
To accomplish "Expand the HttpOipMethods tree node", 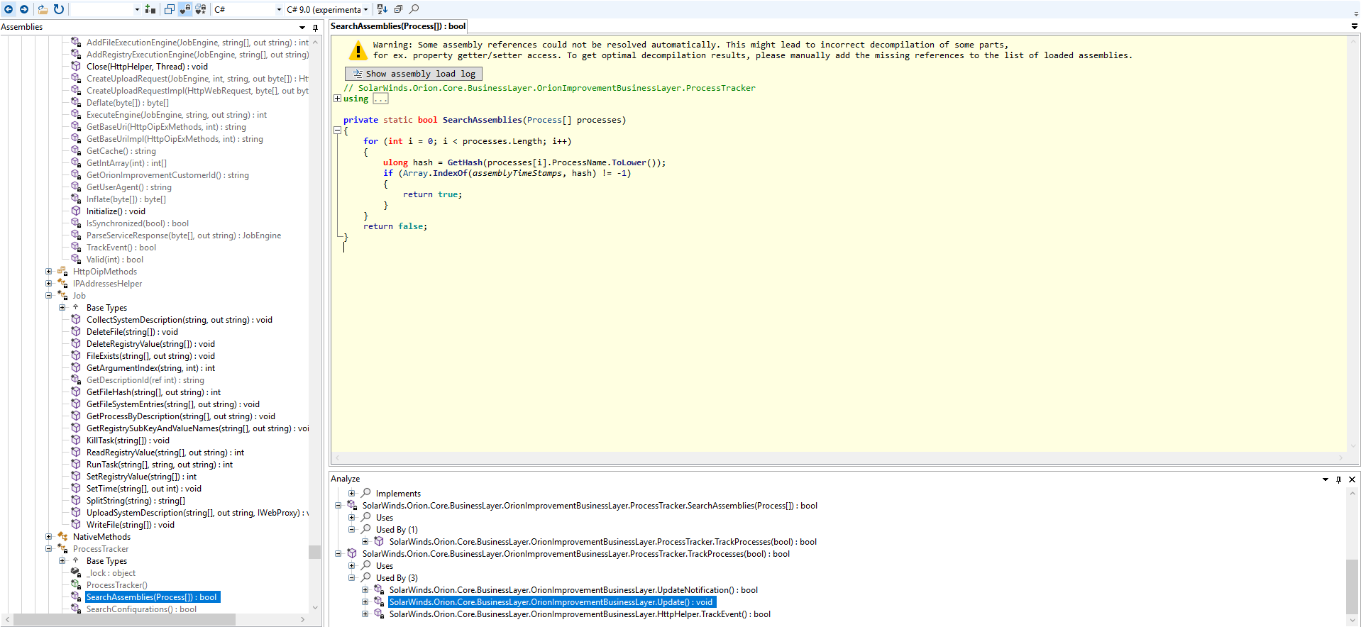I will [49, 272].
